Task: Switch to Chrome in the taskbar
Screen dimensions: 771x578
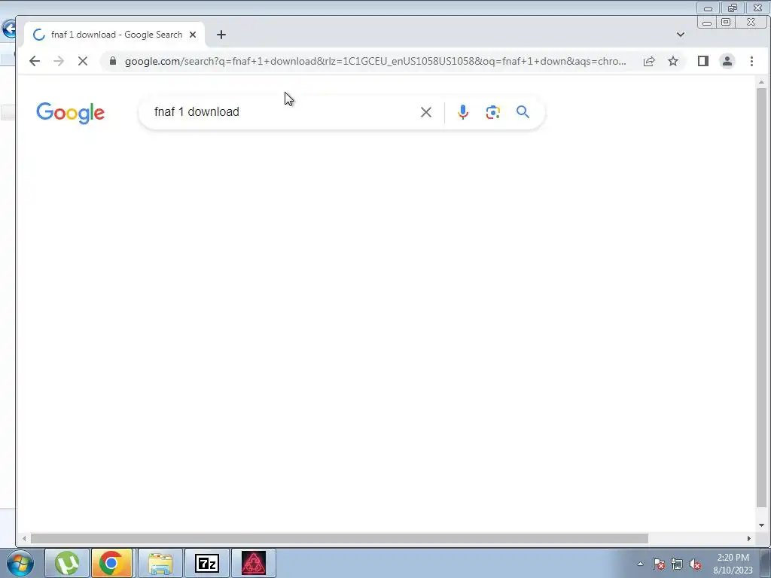Action: point(111,563)
